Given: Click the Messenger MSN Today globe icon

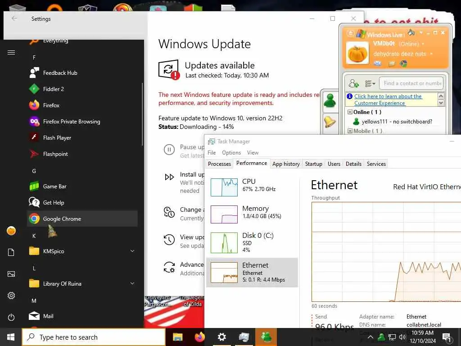Looking at the screenshot, I should tap(403, 64).
